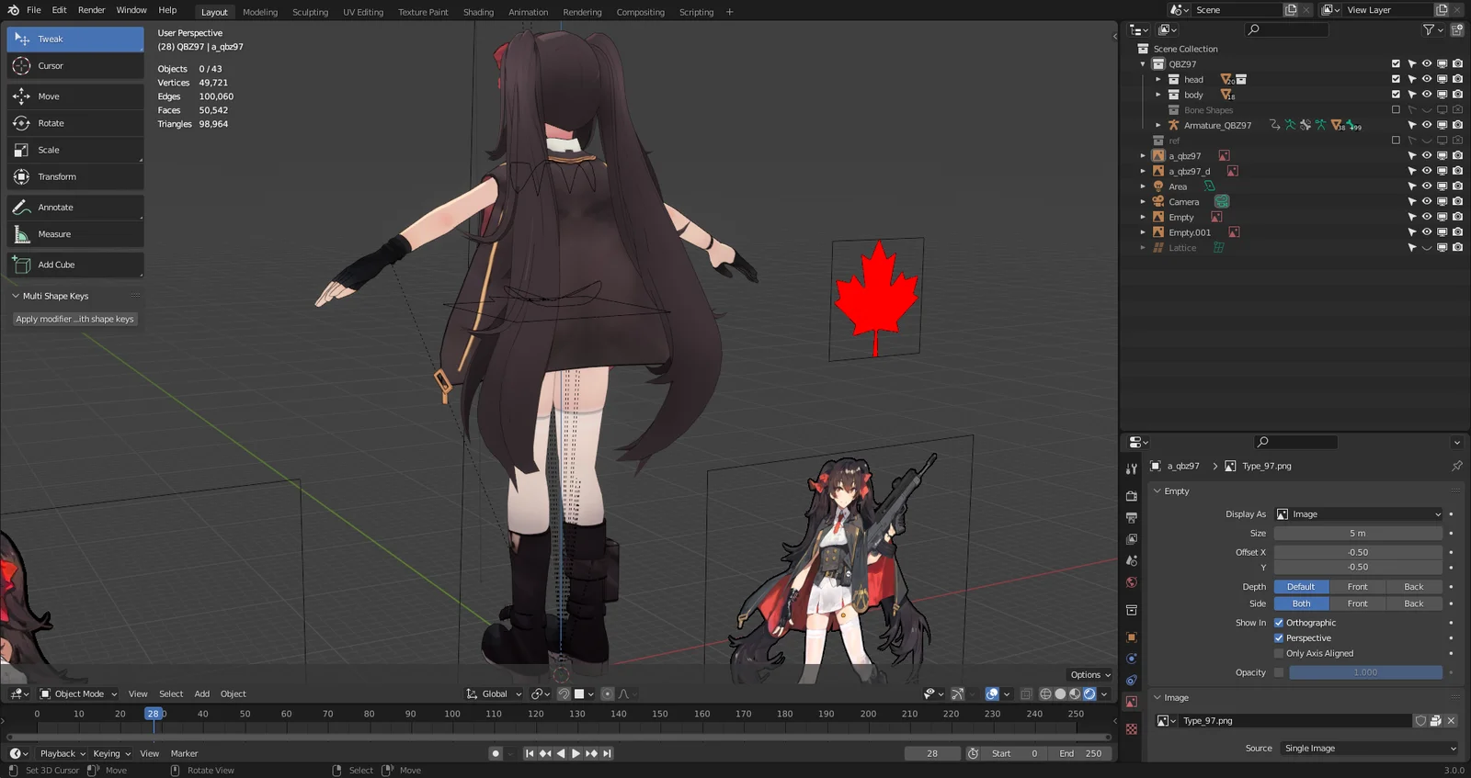Screen dimensions: 1471x778
Task: Open the File menu
Action: (x=34, y=10)
